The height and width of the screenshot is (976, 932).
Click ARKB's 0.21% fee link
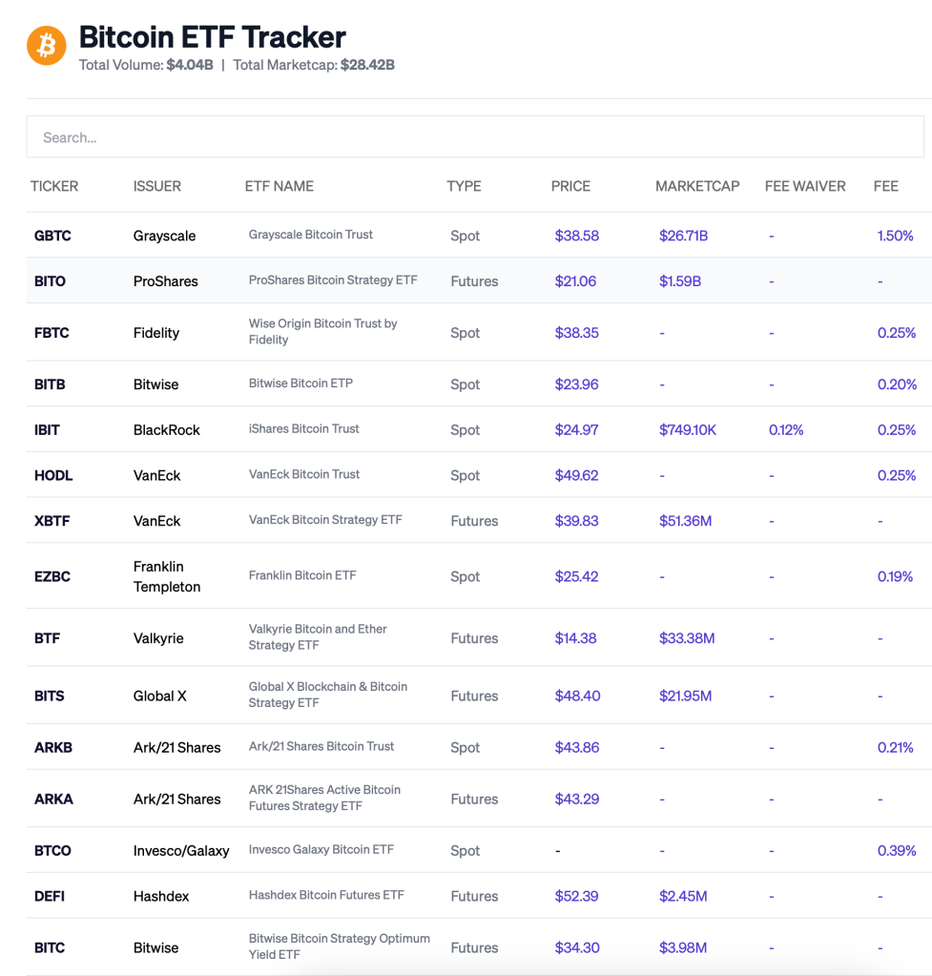(895, 747)
